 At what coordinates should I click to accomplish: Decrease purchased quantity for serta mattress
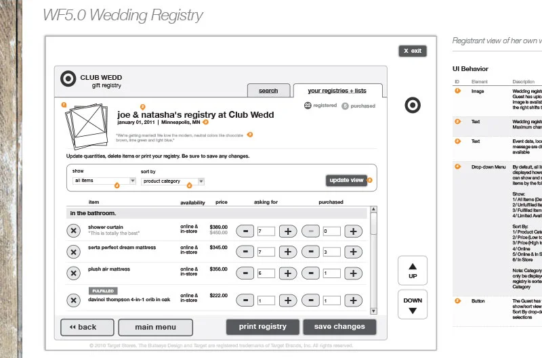[310, 252]
